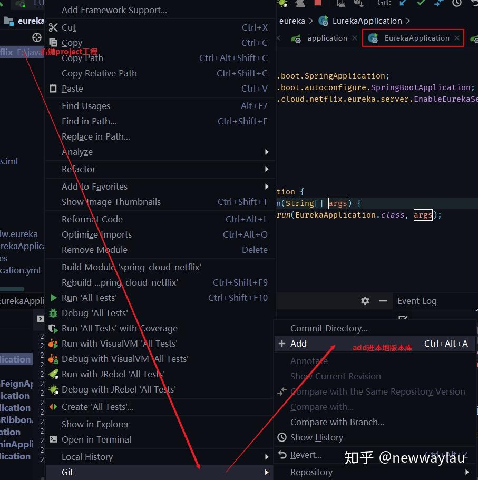
Task: Select Run 'All Tests' with Coverage
Action: (x=160, y=328)
